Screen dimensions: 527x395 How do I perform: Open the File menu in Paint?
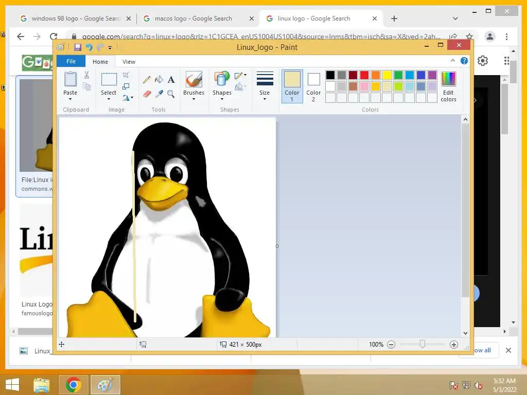click(x=71, y=62)
